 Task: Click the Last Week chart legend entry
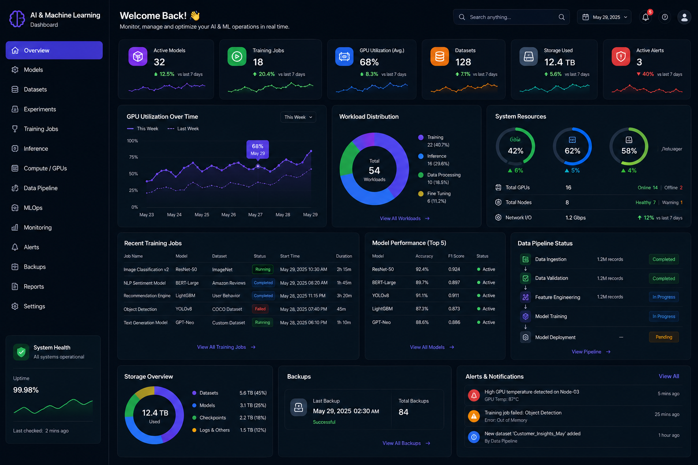click(183, 129)
